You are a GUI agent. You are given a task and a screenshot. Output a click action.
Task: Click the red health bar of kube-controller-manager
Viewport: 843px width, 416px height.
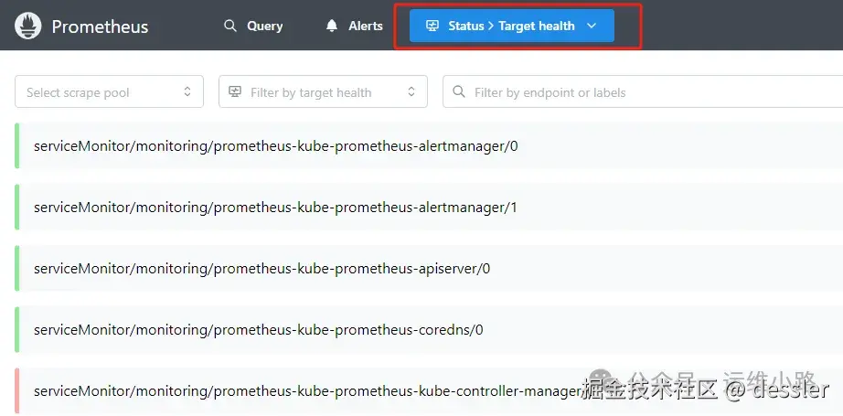[x=17, y=391]
